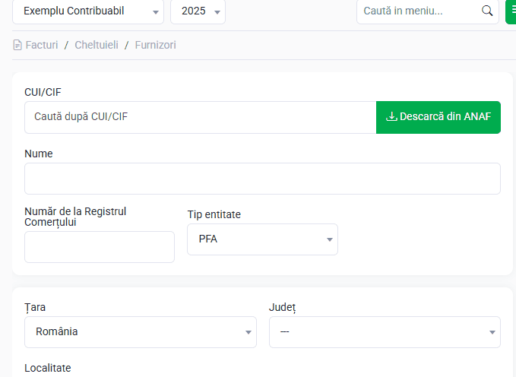This screenshot has width=516, height=377.
Task: Click the arrow in the Județ select
Action: [x=492, y=332]
